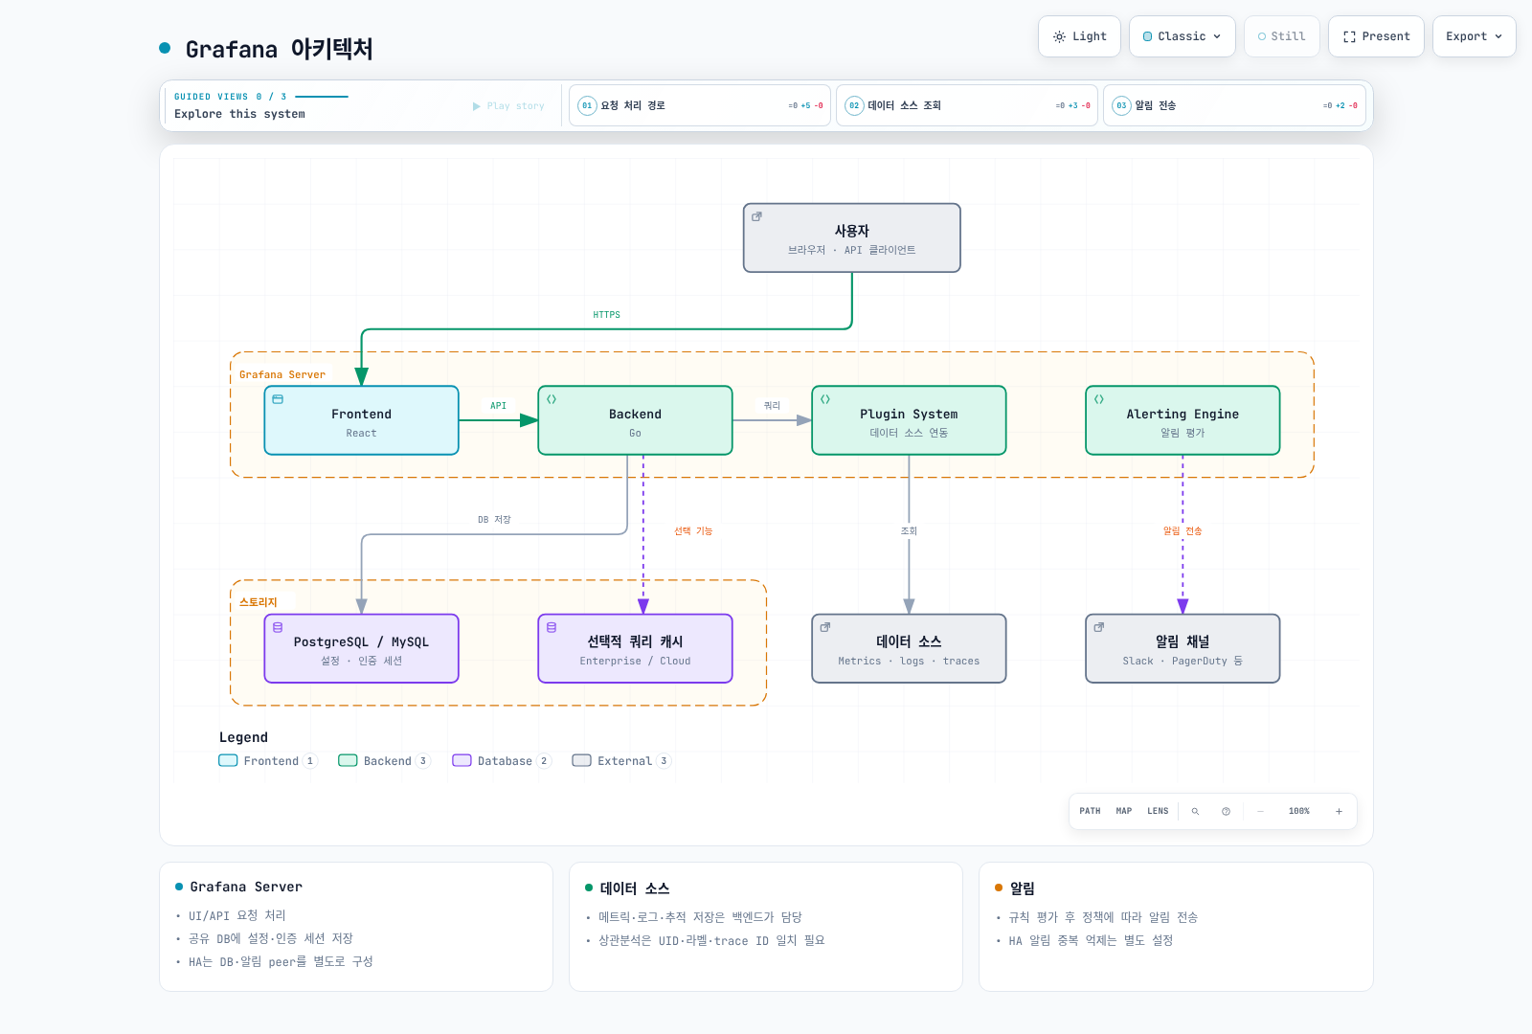1532x1034 pixels.
Task: Open the Classic style dropdown
Action: click(1182, 36)
